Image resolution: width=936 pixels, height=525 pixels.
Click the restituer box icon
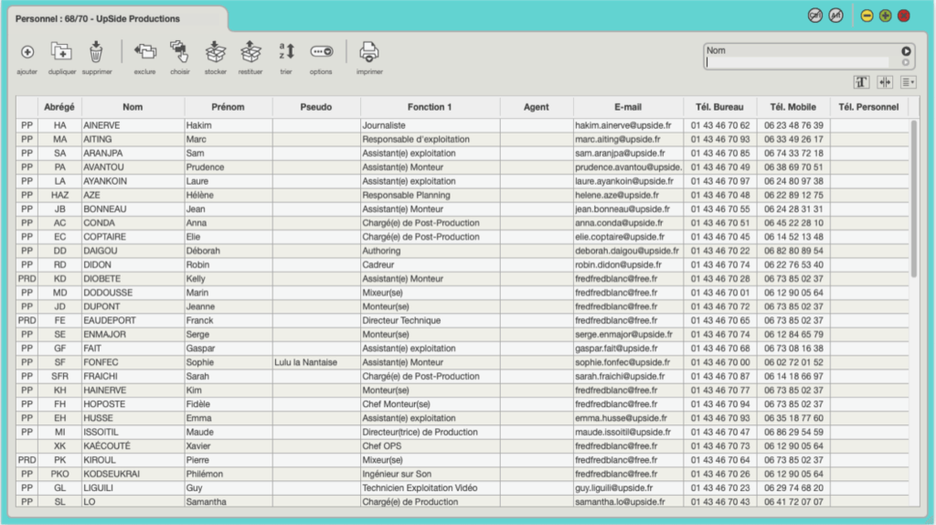click(250, 52)
